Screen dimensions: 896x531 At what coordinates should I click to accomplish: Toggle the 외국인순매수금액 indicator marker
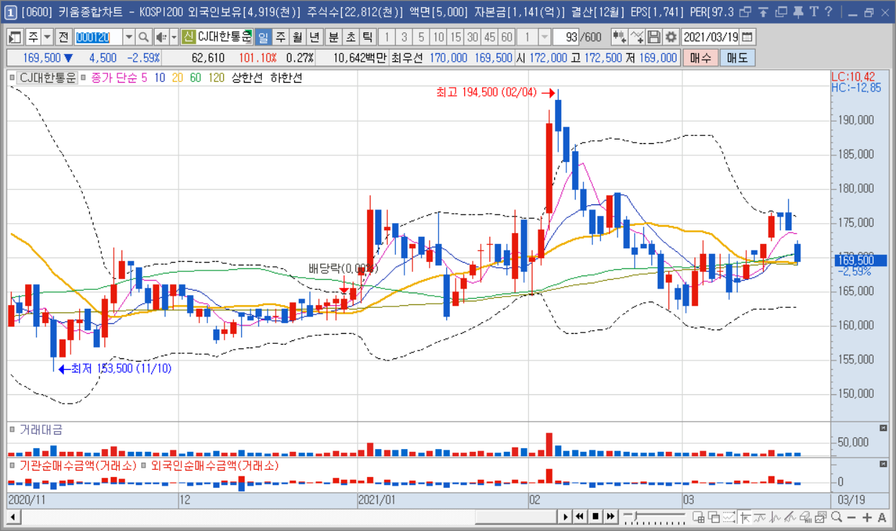coord(144,465)
